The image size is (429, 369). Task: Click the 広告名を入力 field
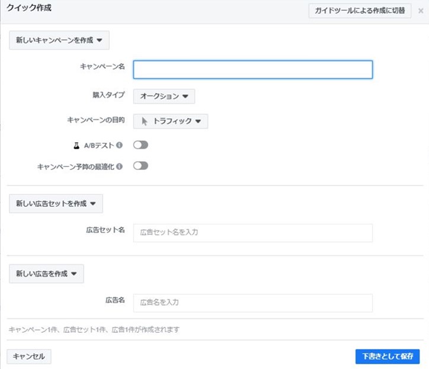point(253,303)
